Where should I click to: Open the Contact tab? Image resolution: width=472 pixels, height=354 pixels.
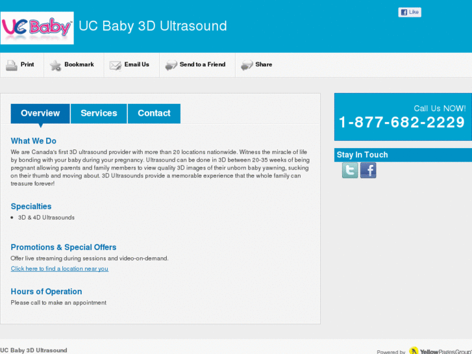pos(154,114)
